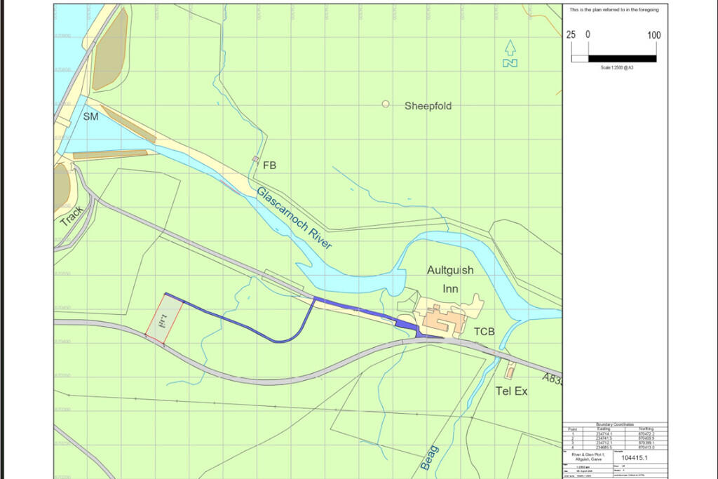718x479 pixels.
Task: Click the "Scale 1:2500 @ A3" caption
Action: 617,67
